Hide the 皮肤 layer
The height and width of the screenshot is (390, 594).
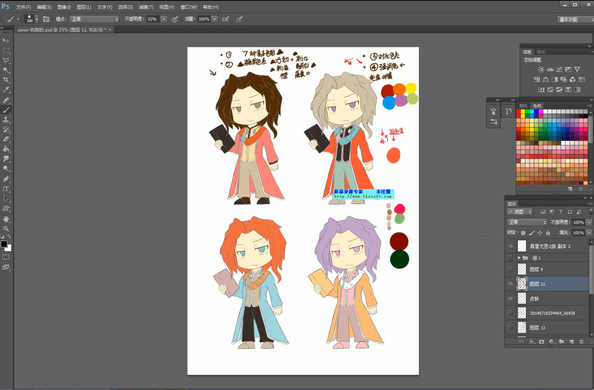point(510,298)
